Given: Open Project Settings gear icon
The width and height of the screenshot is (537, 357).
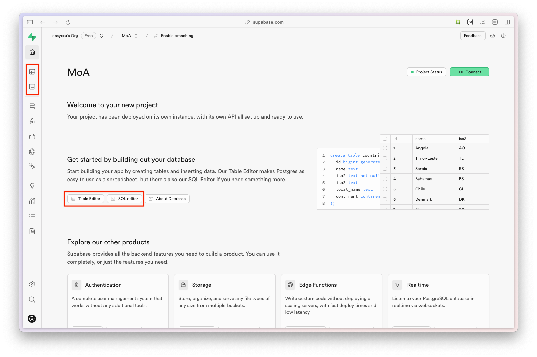Looking at the screenshot, I should pos(32,284).
